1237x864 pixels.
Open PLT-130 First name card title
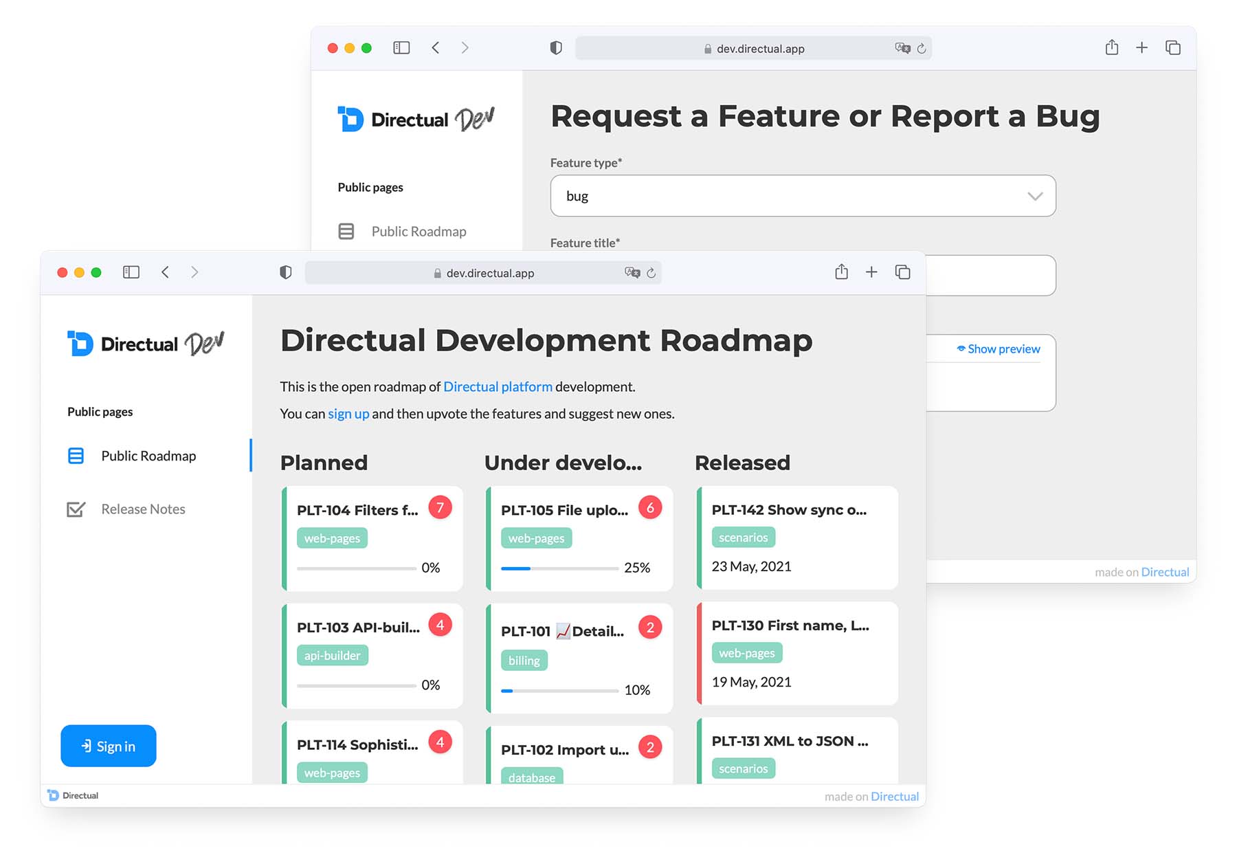click(790, 625)
